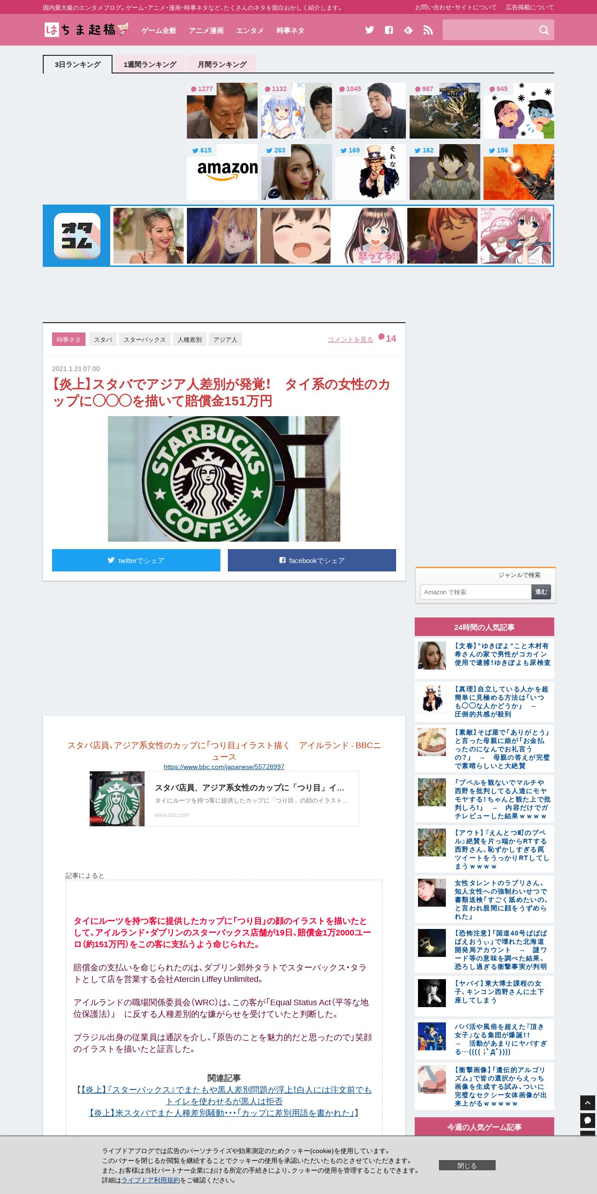597x1194 pixels.
Task: Open the Facebook icon in the header
Action: 389,30
